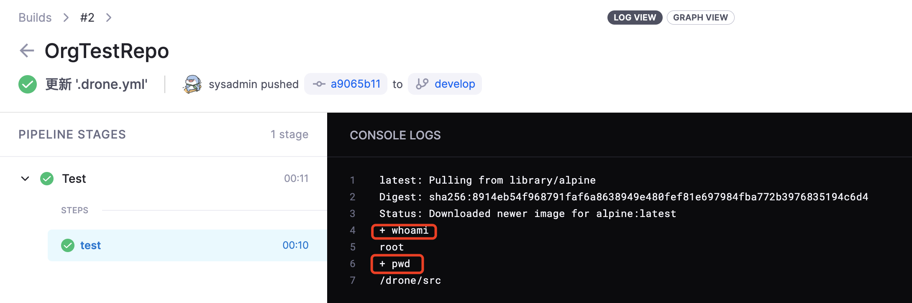
Task: Click the chevron after build #2
Action: coord(109,18)
